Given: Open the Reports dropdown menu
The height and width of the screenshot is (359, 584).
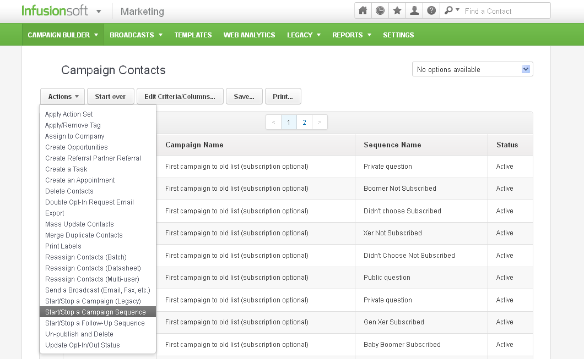Looking at the screenshot, I should click(352, 35).
